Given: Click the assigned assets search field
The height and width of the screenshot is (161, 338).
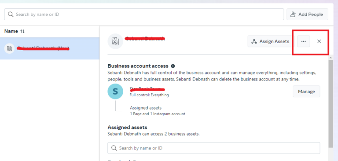Looking at the screenshot, I should pyautogui.click(x=214, y=148).
